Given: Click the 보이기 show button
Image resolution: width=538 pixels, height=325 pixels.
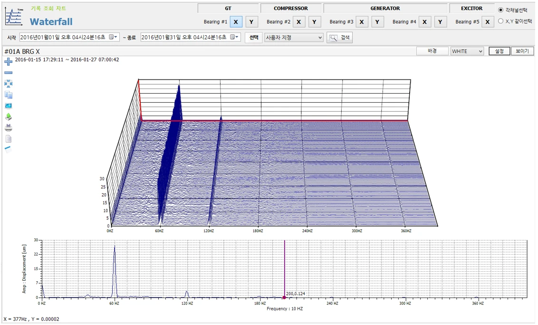Looking at the screenshot, I should point(523,51).
